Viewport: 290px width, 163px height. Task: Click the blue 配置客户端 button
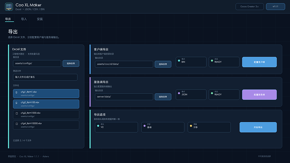point(259,62)
